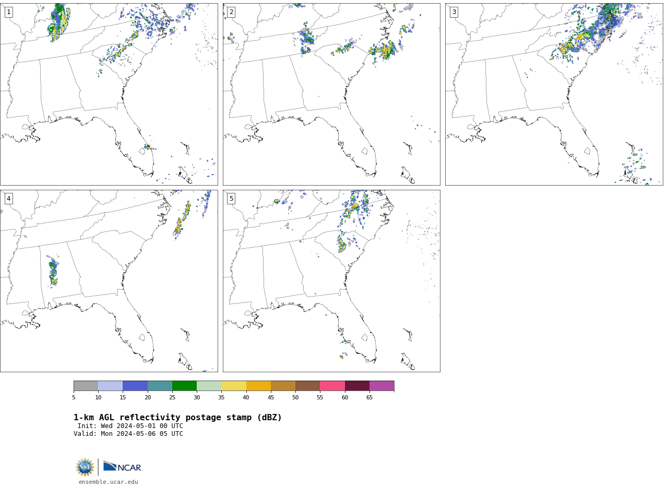Click the NSF logo icon
Viewport: 668px width, 488px height.
pyautogui.click(x=85, y=467)
